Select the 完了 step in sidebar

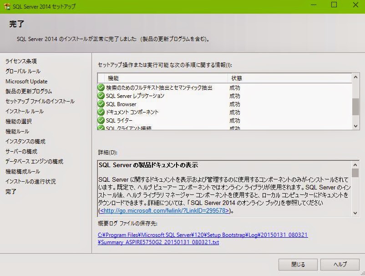(11, 191)
